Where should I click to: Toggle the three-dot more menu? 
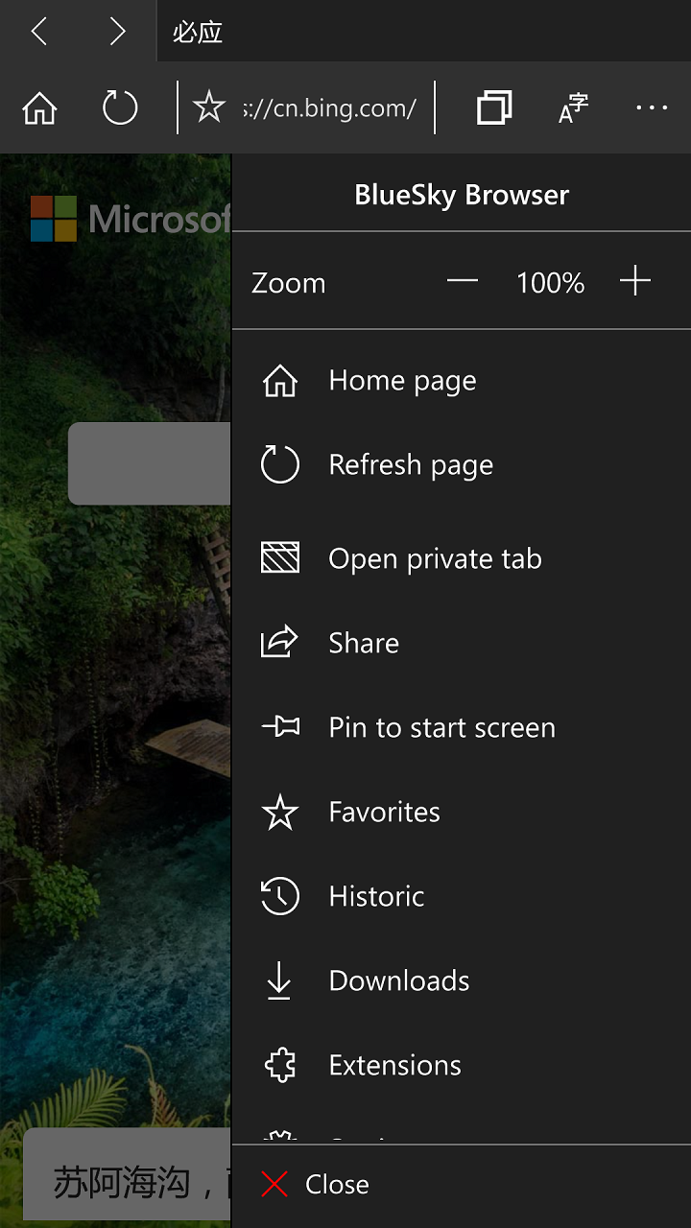tap(652, 107)
